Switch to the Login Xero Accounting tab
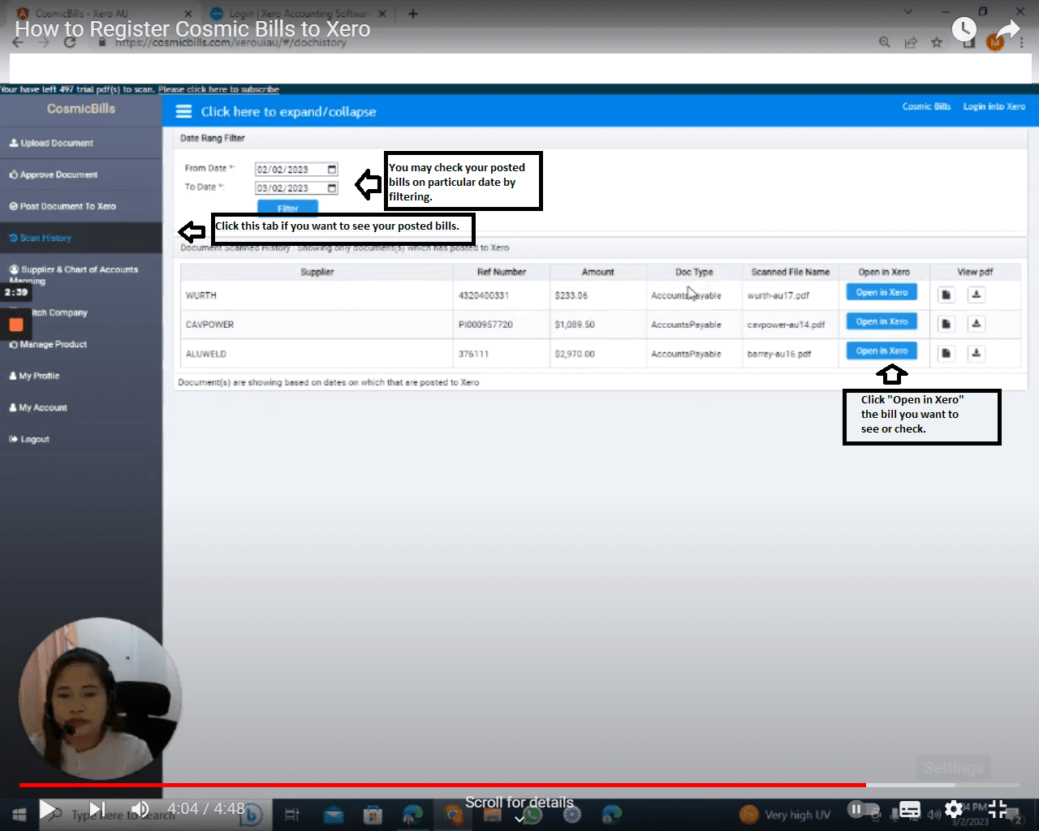Viewport: 1039px width, 831px height. pos(298,14)
